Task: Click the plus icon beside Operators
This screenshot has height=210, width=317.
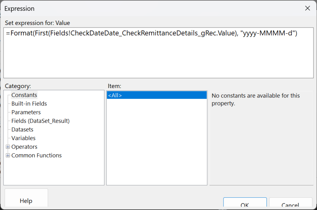Action: pyautogui.click(x=8, y=147)
